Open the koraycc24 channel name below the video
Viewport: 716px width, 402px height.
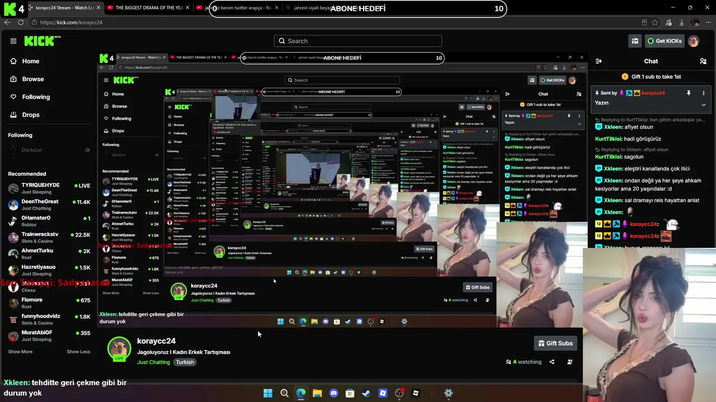[x=156, y=341]
